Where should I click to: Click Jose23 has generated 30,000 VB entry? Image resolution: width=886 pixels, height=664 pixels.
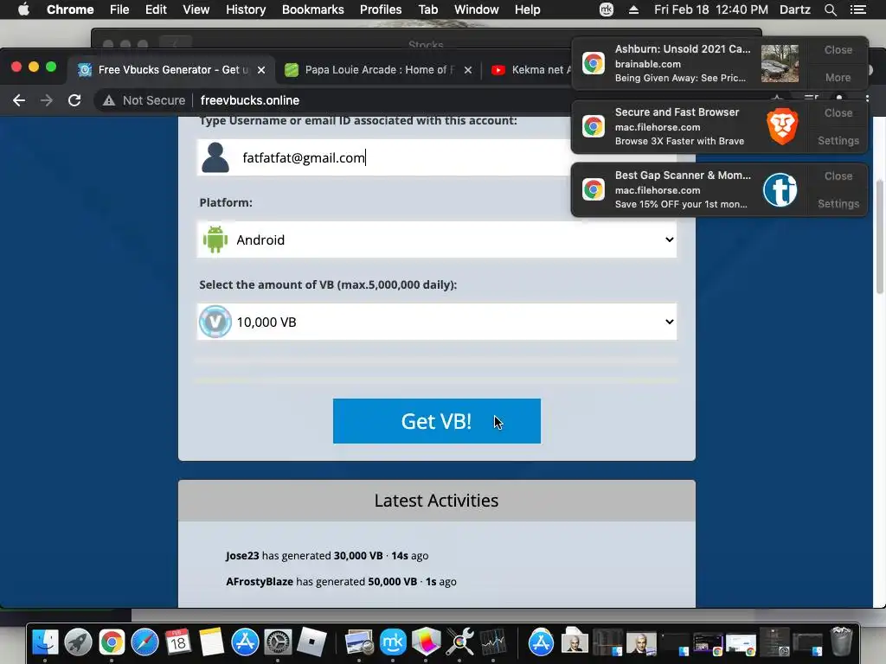tap(326, 556)
